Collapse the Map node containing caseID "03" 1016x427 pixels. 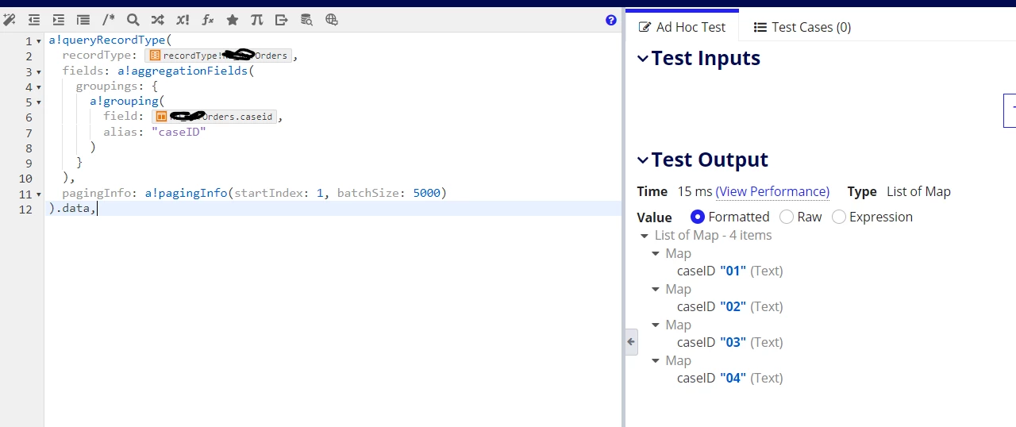coord(656,325)
